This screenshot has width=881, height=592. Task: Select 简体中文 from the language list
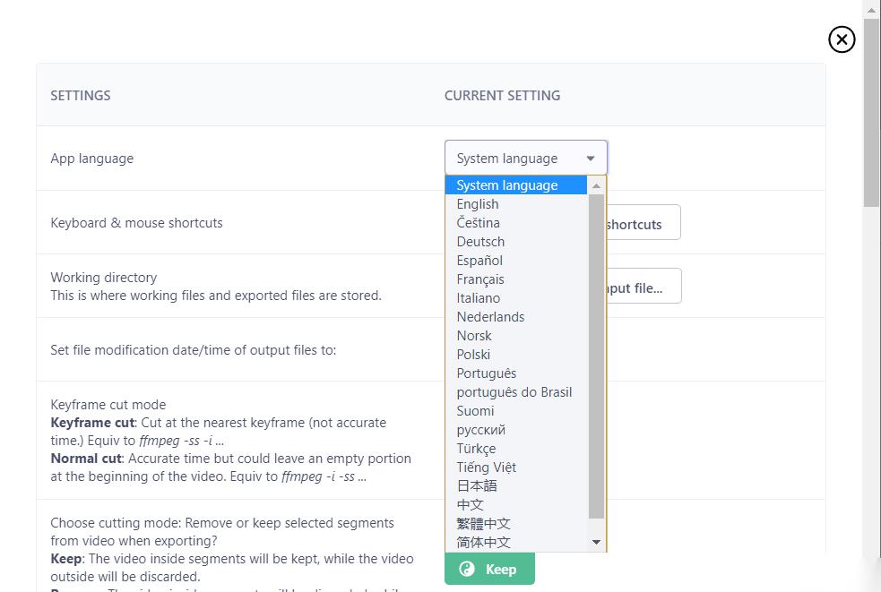point(516,543)
